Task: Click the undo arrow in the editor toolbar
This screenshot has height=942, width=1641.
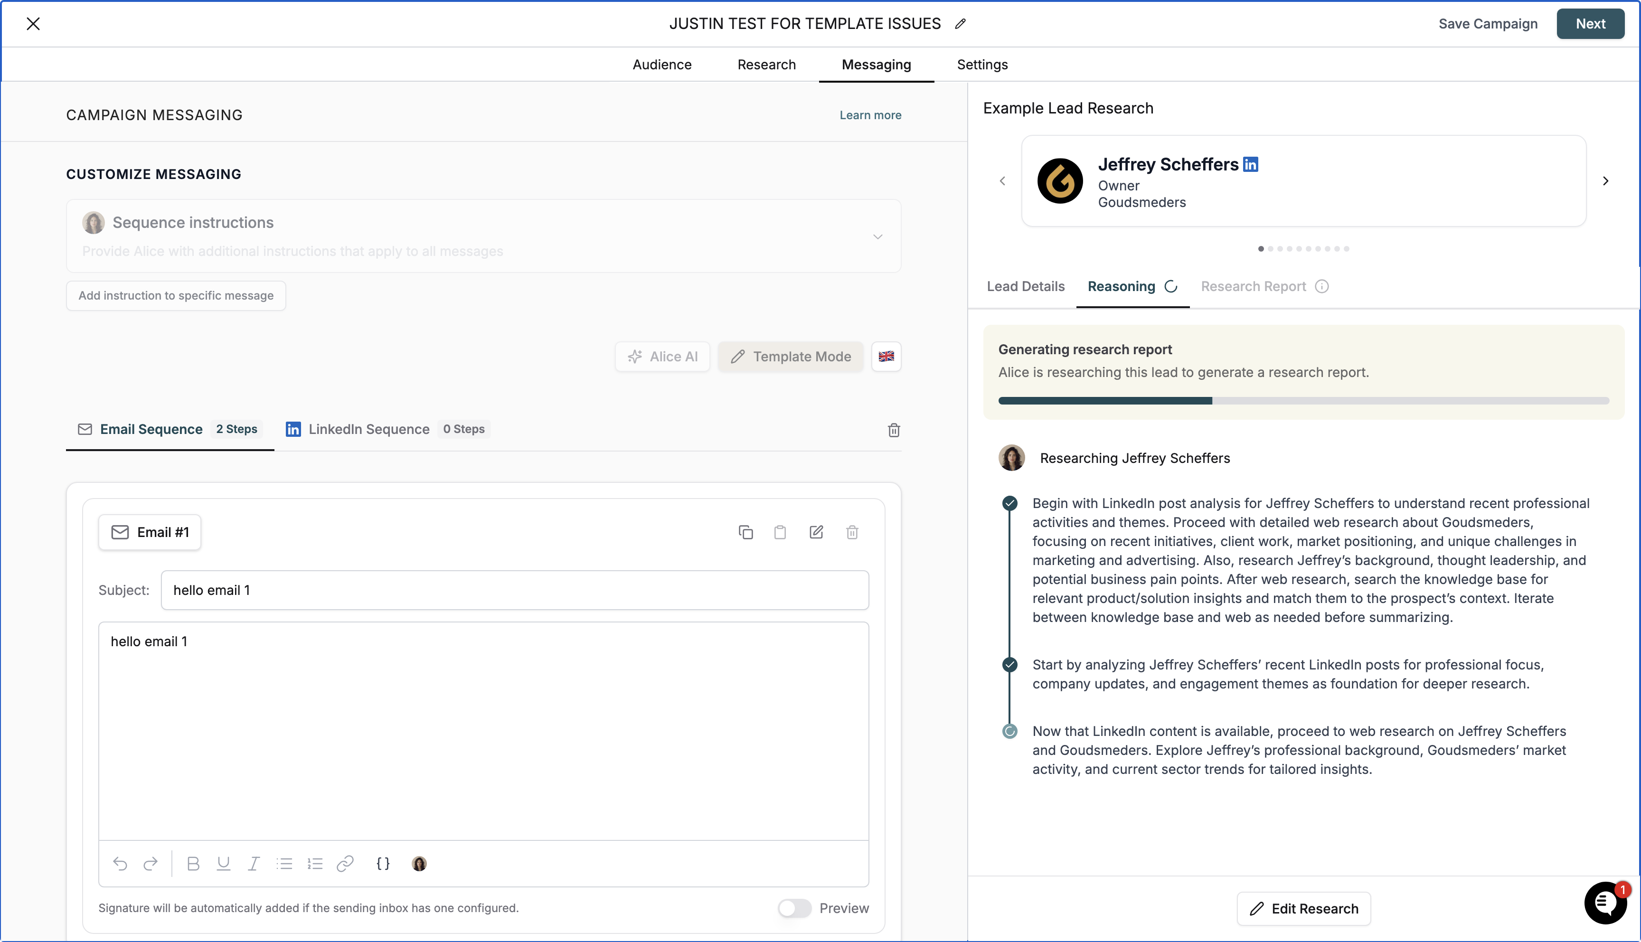Action: click(120, 864)
